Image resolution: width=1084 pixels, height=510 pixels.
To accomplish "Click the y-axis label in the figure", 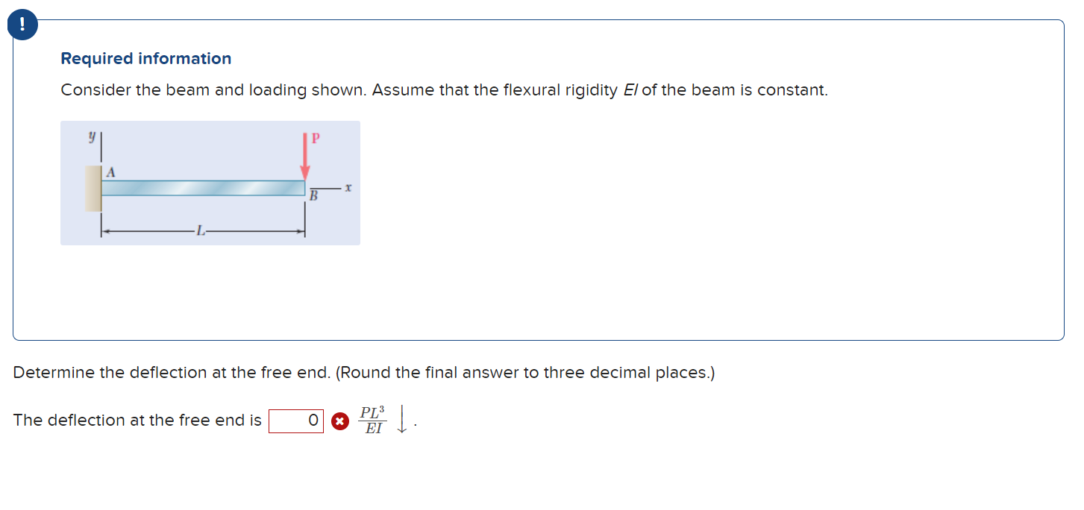I will point(92,135).
